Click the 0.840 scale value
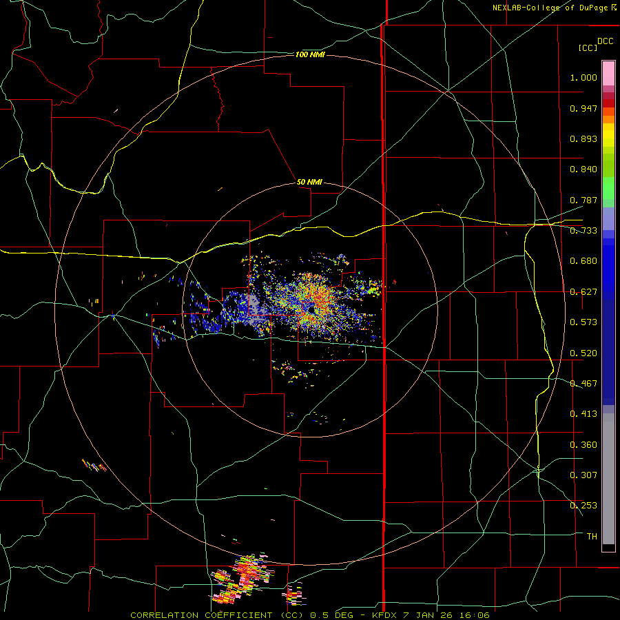620x620 pixels. pos(583,169)
